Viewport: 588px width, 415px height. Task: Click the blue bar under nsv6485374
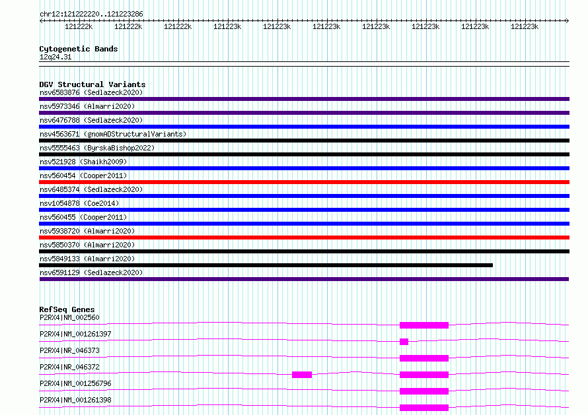(304, 196)
